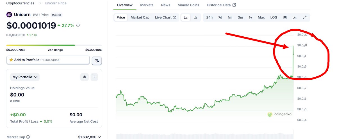
Task: Open the Similar Coins tab
Action: (188, 5)
